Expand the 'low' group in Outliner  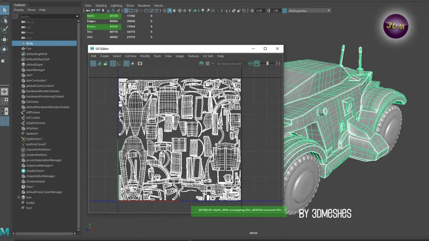tap(19, 197)
